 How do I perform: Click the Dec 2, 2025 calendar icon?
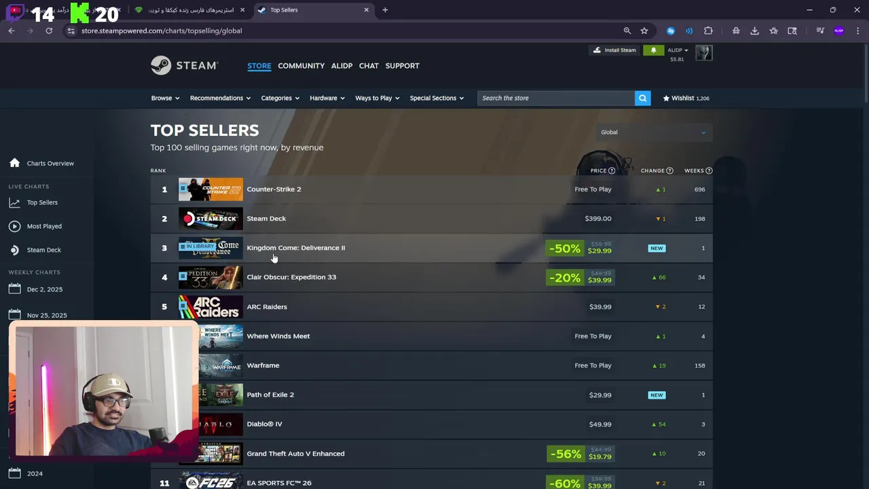[x=15, y=289]
